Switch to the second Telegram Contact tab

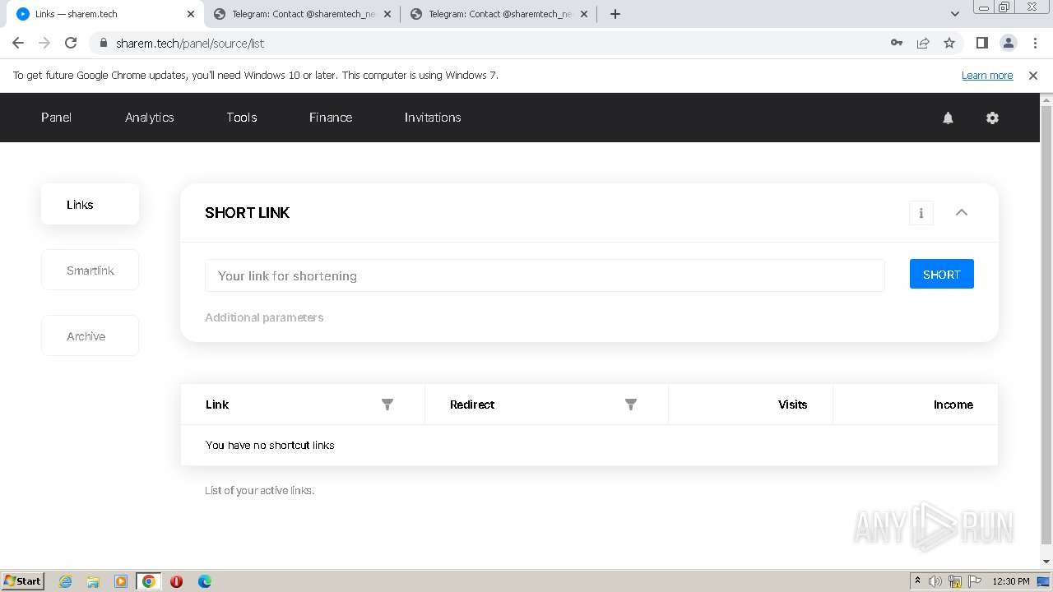click(498, 14)
